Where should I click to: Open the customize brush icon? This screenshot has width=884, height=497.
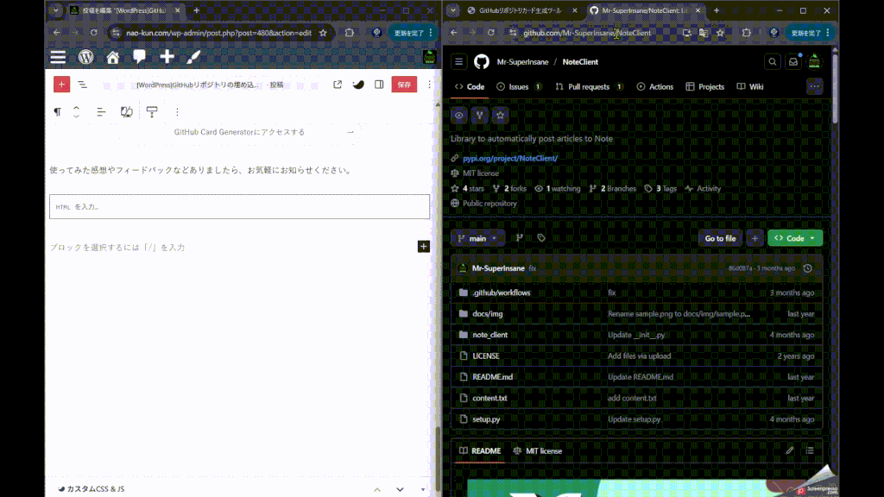coord(193,57)
